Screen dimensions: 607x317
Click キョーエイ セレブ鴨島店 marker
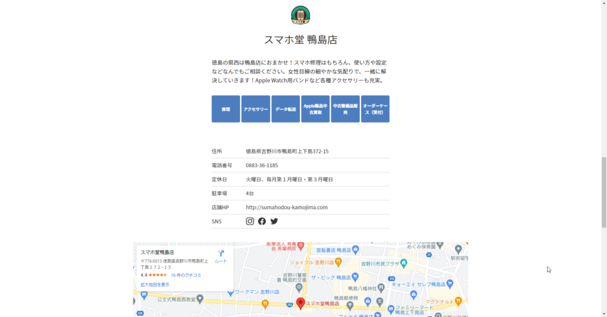[x=449, y=284]
